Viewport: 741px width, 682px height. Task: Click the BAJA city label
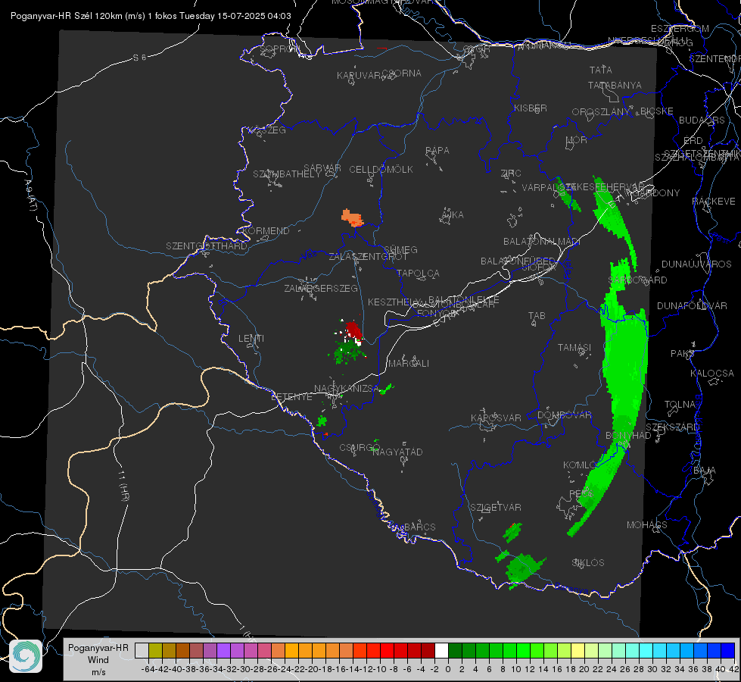[705, 471]
